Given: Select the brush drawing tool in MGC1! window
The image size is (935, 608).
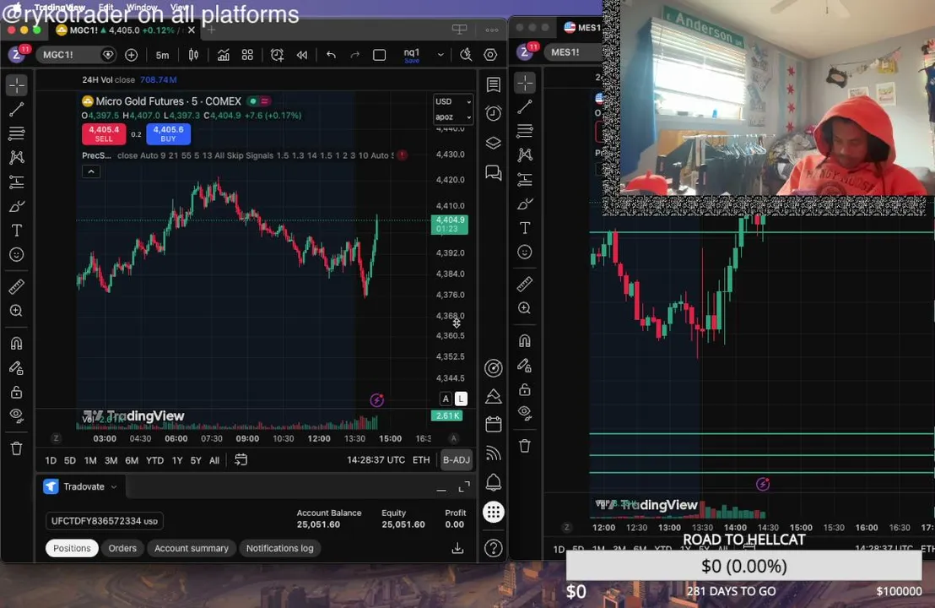Looking at the screenshot, I should click(17, 206).
